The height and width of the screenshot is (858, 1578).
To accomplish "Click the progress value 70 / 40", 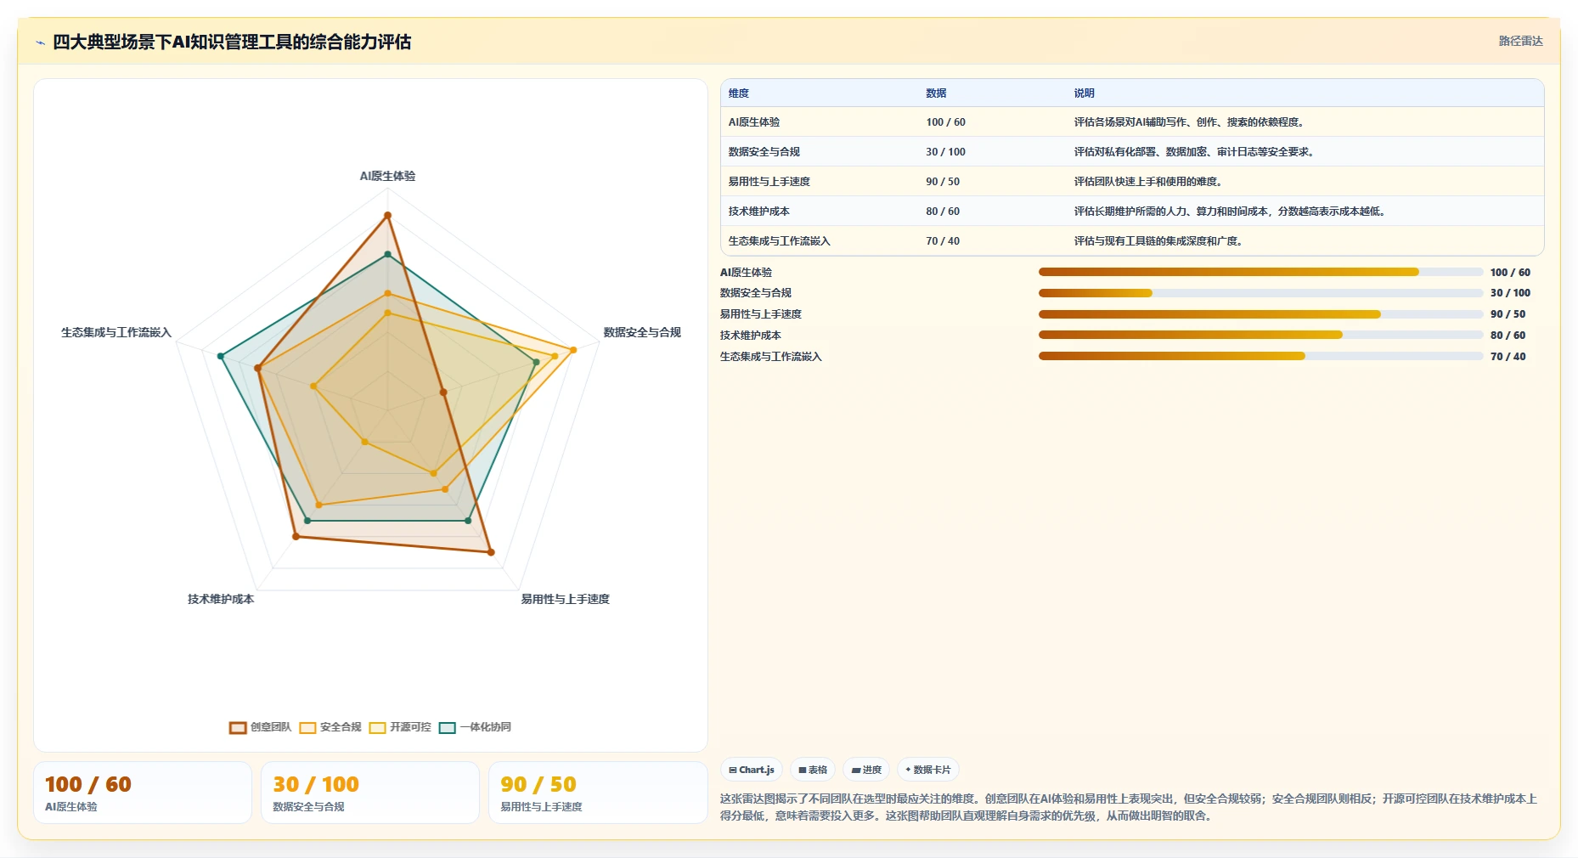I will [1508, 357].
